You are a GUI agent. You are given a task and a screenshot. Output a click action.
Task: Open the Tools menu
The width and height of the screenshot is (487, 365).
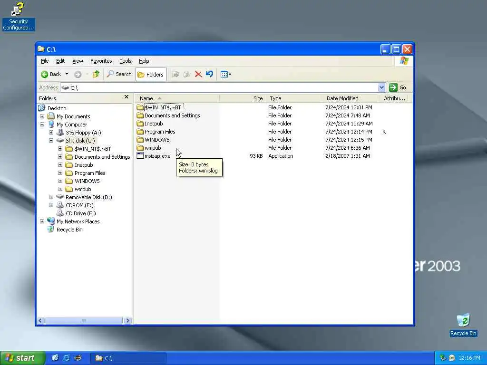(126, 61)
